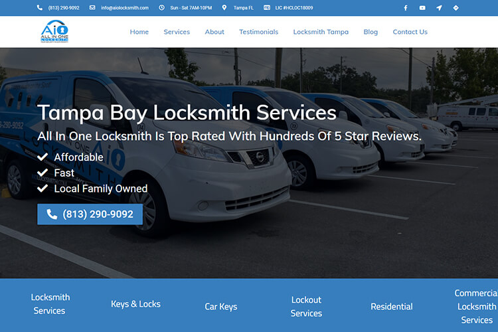Open the YouTube social icon

(422, 8)
